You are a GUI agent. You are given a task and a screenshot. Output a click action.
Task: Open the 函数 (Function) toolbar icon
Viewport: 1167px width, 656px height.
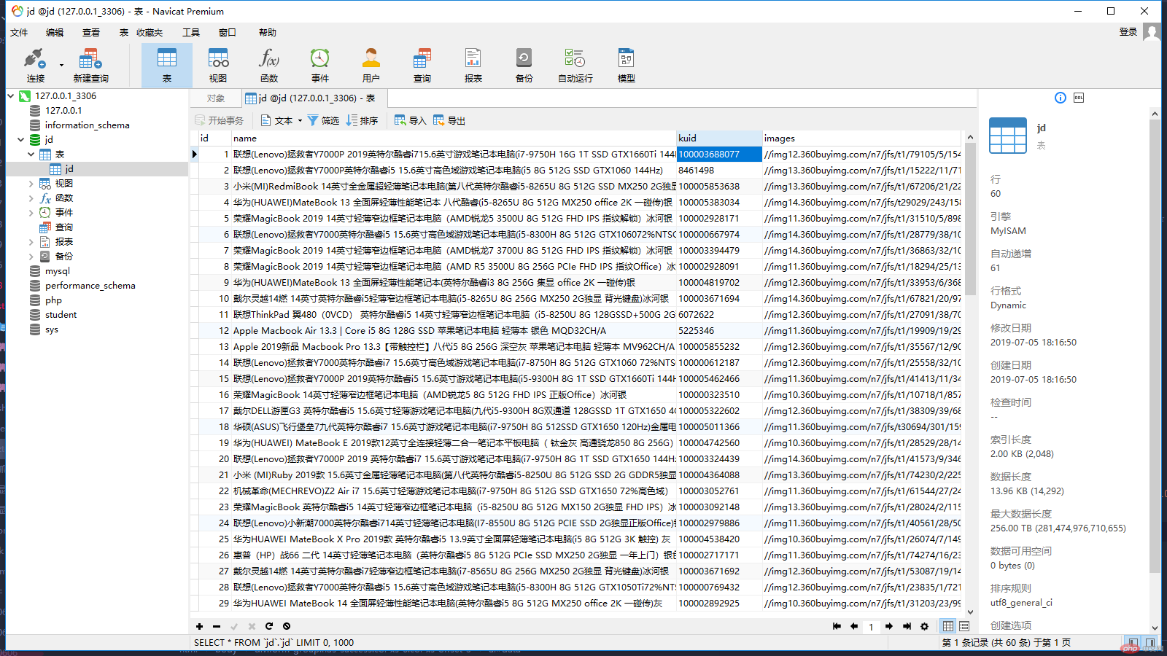269,65
